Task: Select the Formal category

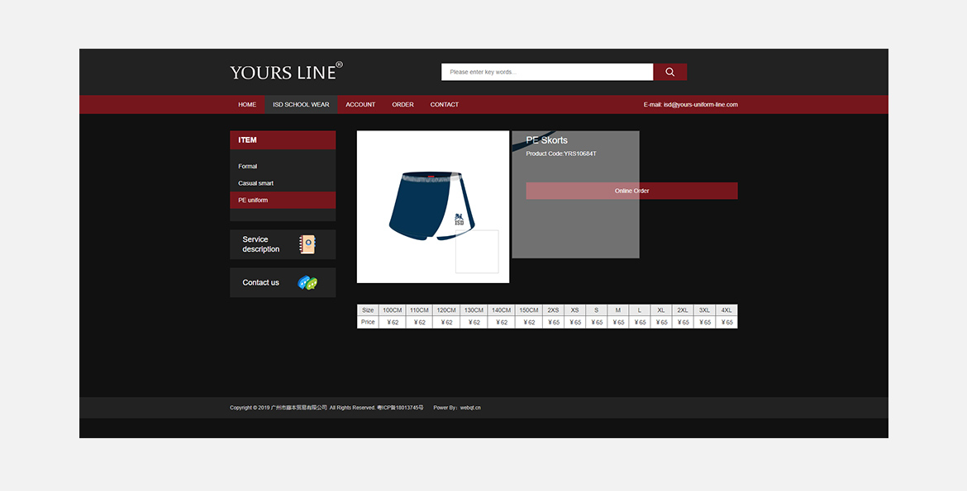Action: [x=248, y=167]
